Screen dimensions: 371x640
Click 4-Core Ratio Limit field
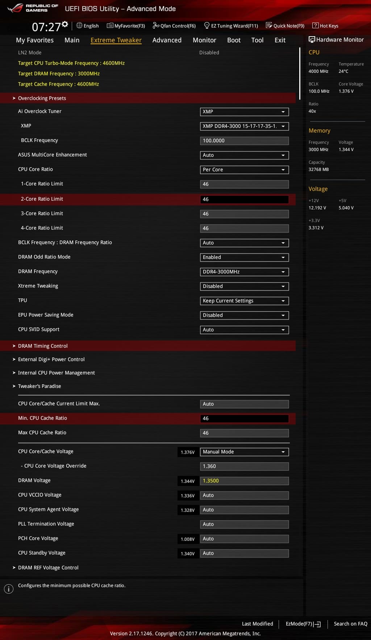click(x=245, y=228)
